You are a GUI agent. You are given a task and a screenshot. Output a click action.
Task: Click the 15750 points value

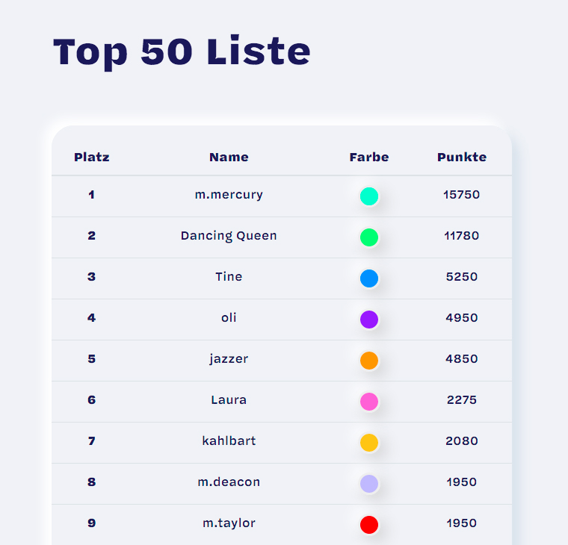point(462,195)
